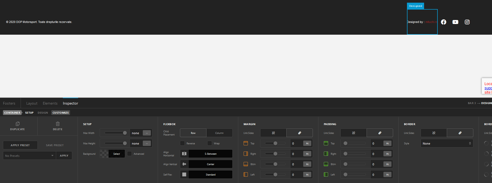
Task: Toggle PX unit for padding Left
Action: click(387, 174)
